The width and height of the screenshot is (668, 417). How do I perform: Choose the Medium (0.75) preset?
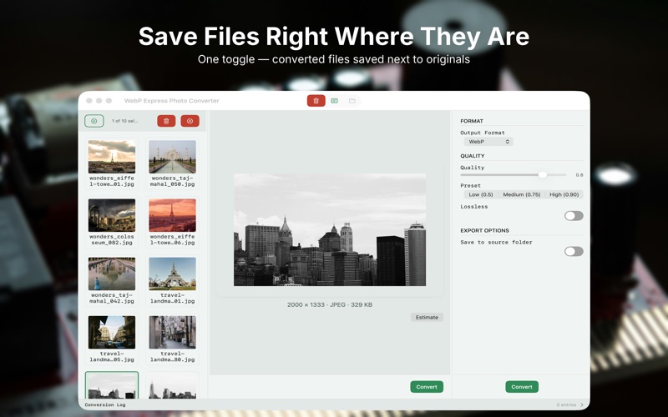(x=521, y=194)
